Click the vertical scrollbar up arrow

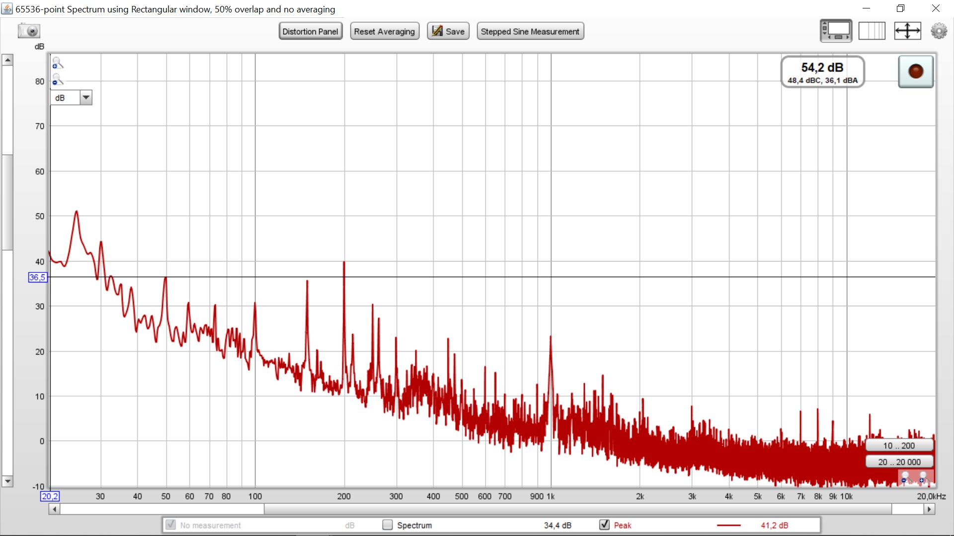click(x=7, y=60)
